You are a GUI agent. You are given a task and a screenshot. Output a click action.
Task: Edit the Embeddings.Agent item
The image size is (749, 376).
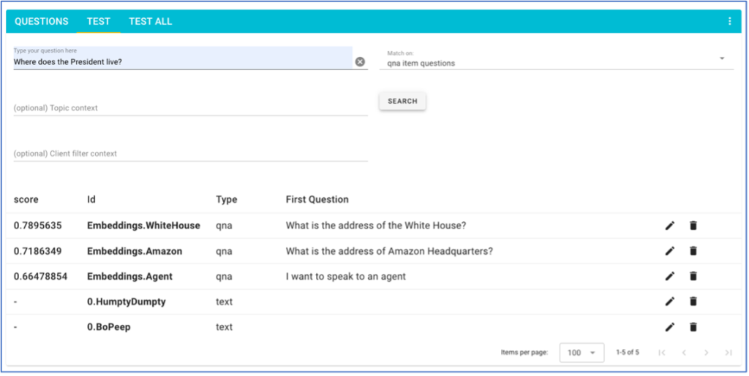[x=670, y=276]
